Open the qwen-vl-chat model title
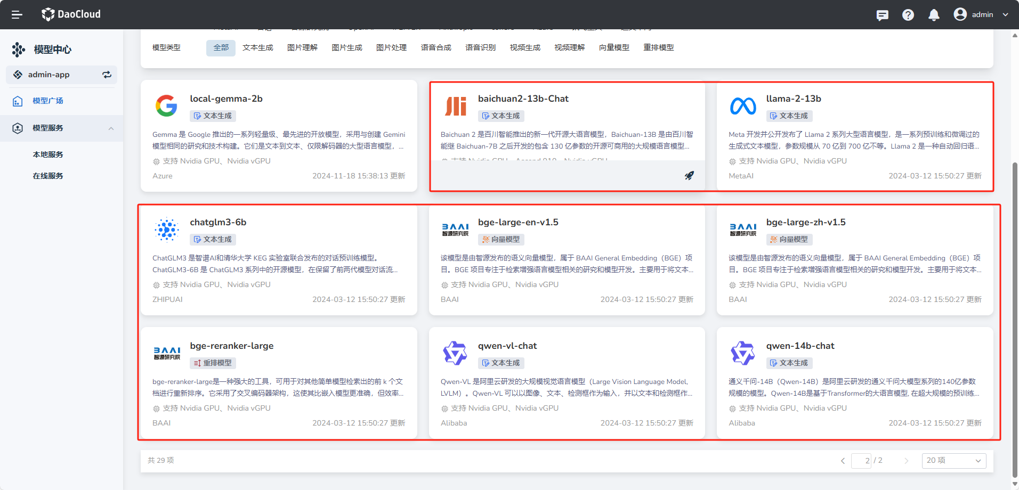The width and height of the screenshot is (1019, 490). pyautogui.click(x=507, y=346)
